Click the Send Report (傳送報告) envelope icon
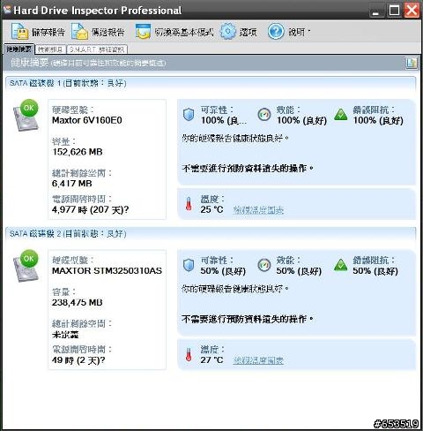Viewport: 423px width, 431px height. pos(79,32)
